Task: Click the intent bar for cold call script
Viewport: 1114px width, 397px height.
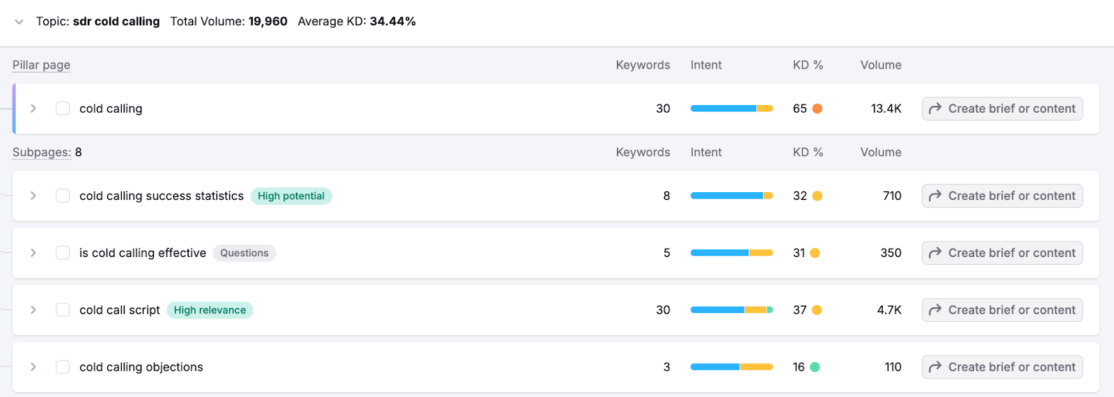Action: click(731, 310)
